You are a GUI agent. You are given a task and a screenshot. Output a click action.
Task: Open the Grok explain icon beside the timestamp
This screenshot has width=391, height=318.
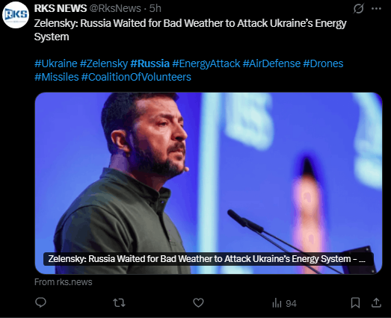click(x=358, y=9)
